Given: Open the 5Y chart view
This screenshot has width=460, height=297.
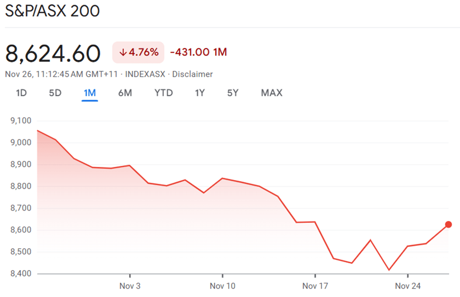Looking at the screenshot, I should [233, 93].
